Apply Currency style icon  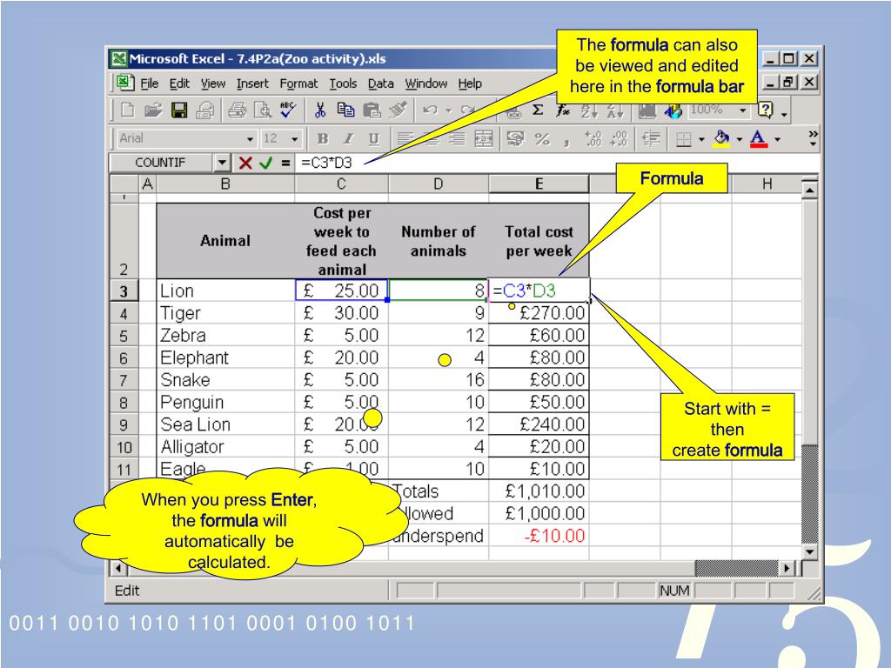click(515, 138)
